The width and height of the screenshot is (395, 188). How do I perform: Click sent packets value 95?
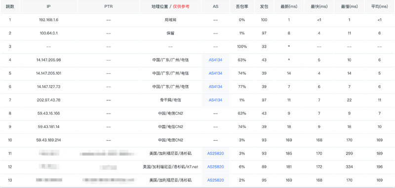pyautogui.click(x=264, y=180)
